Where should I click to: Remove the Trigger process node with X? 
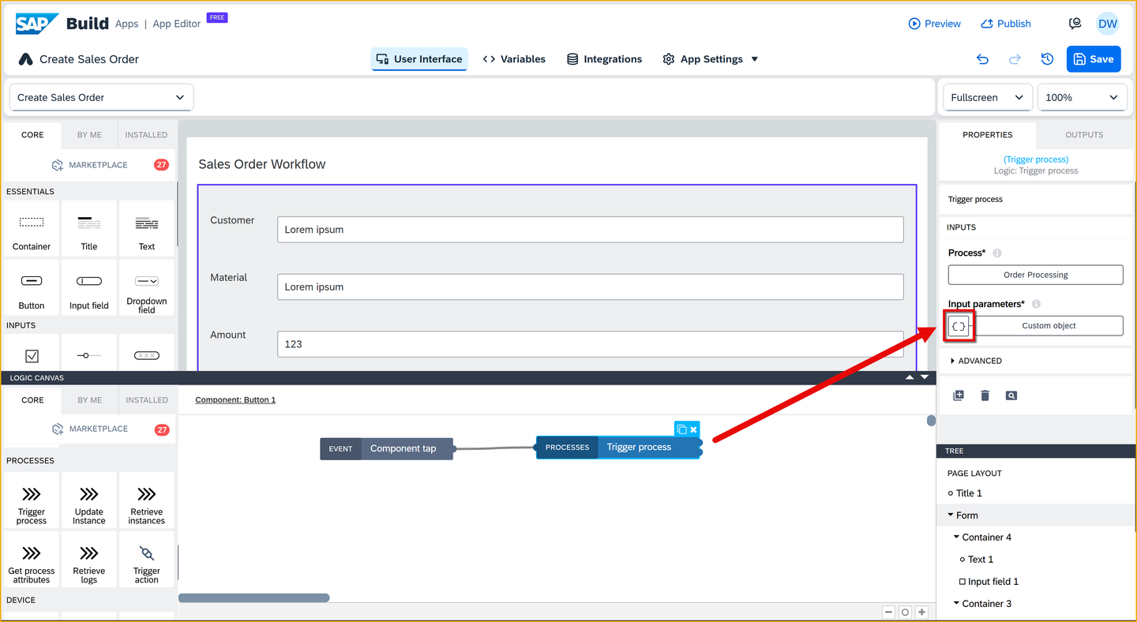694,429
